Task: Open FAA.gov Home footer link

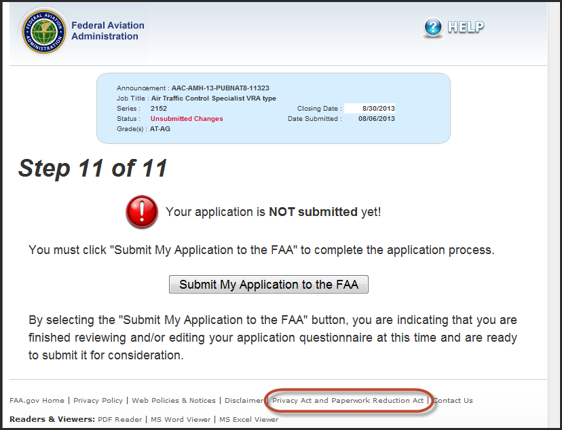Action: point(37,400)
